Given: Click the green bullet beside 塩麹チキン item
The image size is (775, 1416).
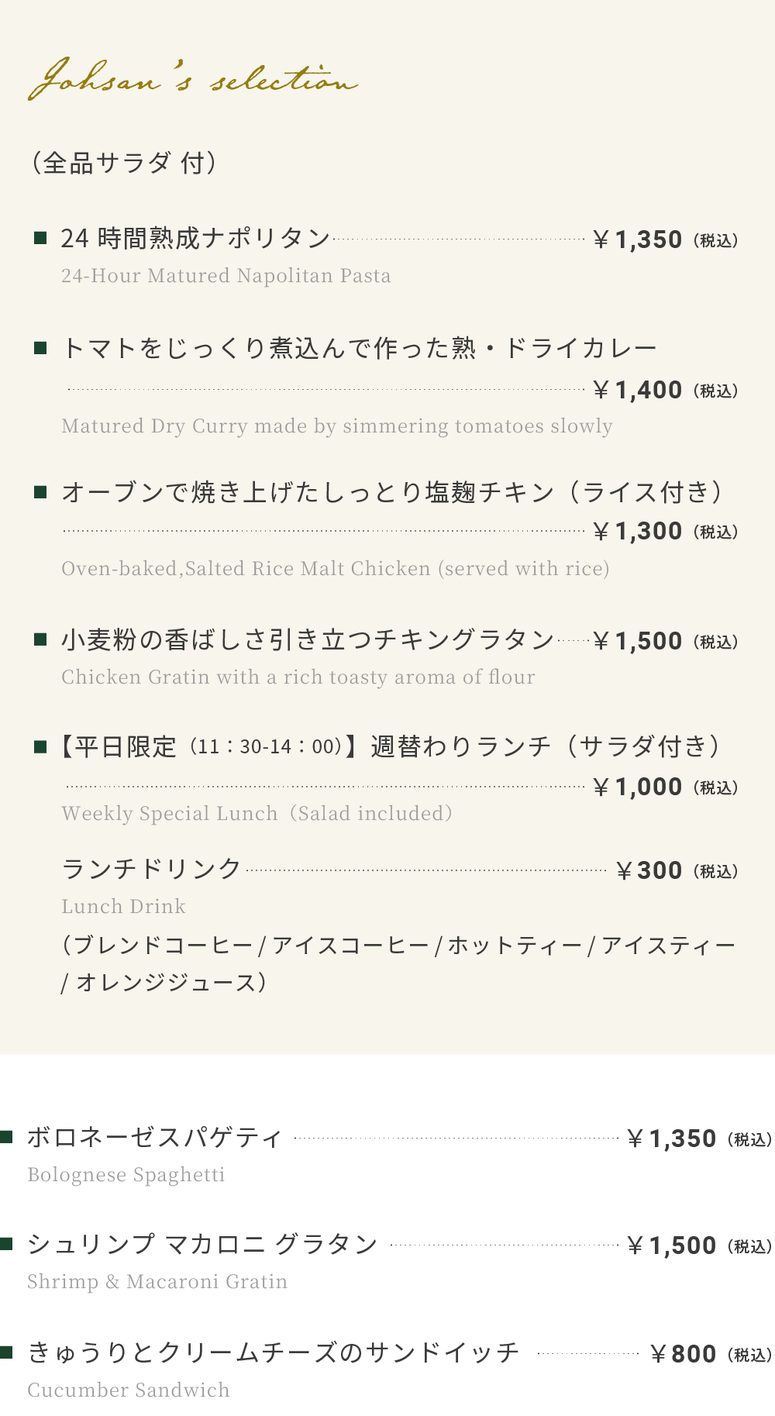Looking at the screenshot, I should pyautogui.click(x=41, y=491).
